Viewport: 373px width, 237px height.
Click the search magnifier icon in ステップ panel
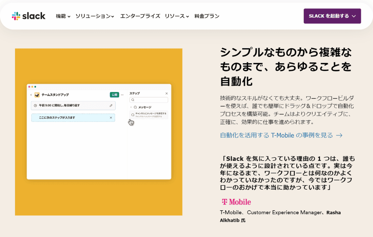(133, 100)
